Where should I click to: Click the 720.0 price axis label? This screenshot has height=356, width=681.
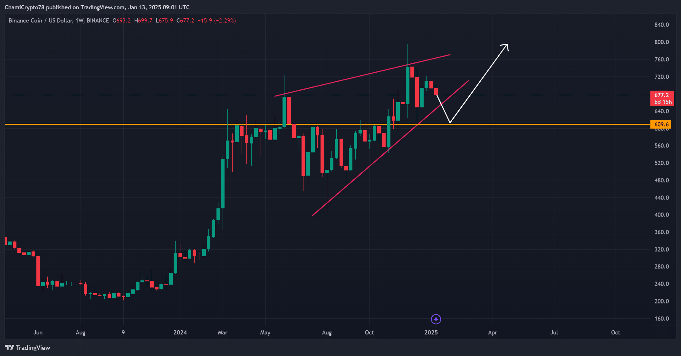[662, 77]
